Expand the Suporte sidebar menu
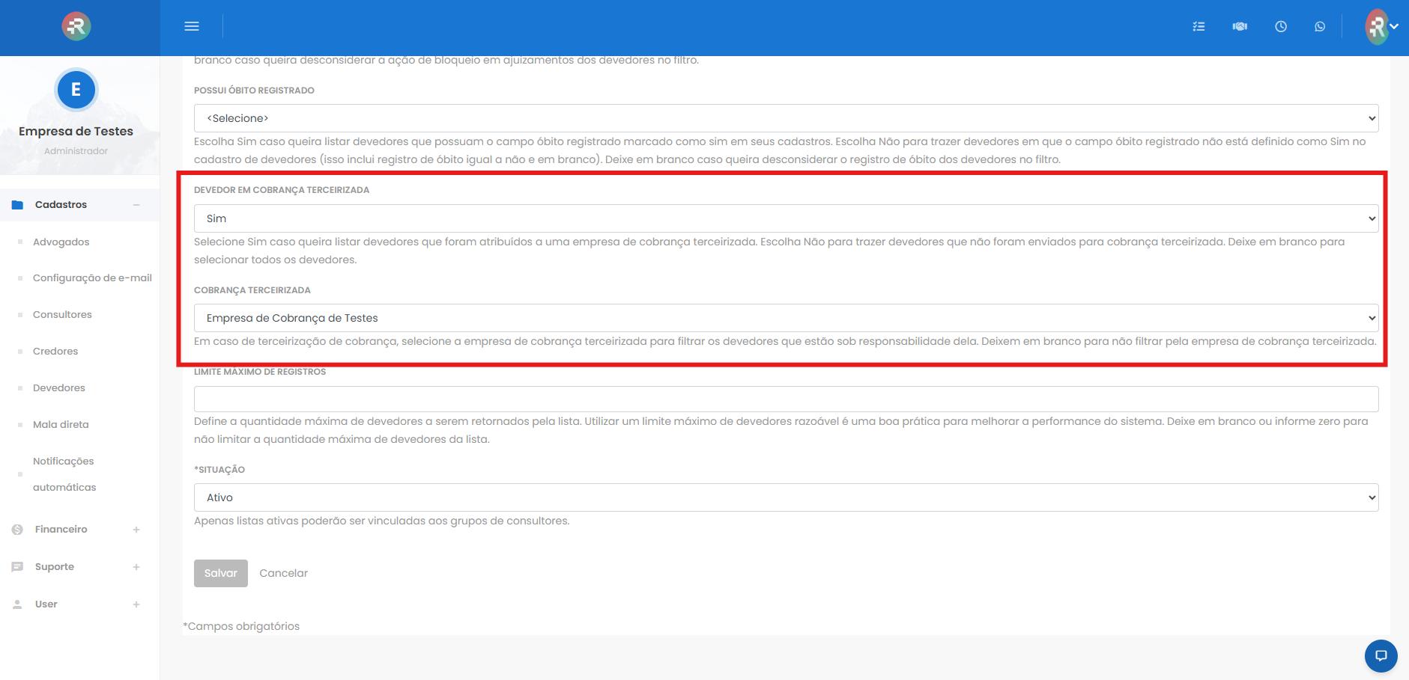1409x680 pixels. coord(136,567)
